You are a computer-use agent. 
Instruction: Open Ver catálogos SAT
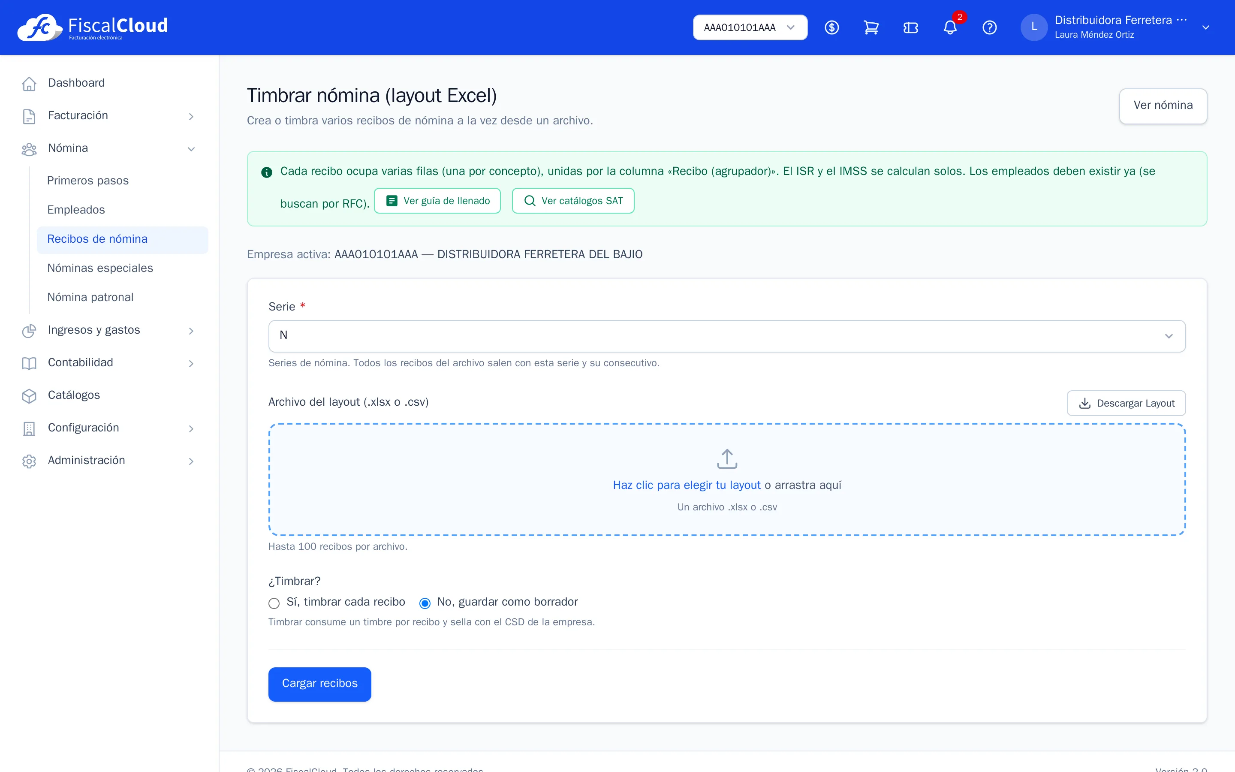(x=573, y=201)
